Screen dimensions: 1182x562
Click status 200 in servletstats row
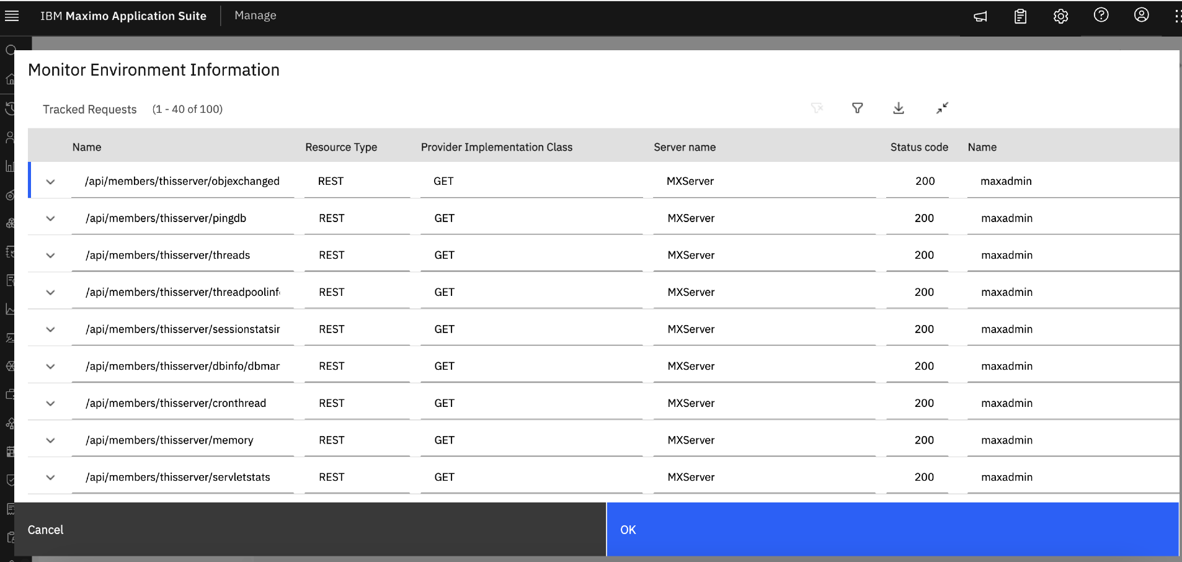coord(924,477)
